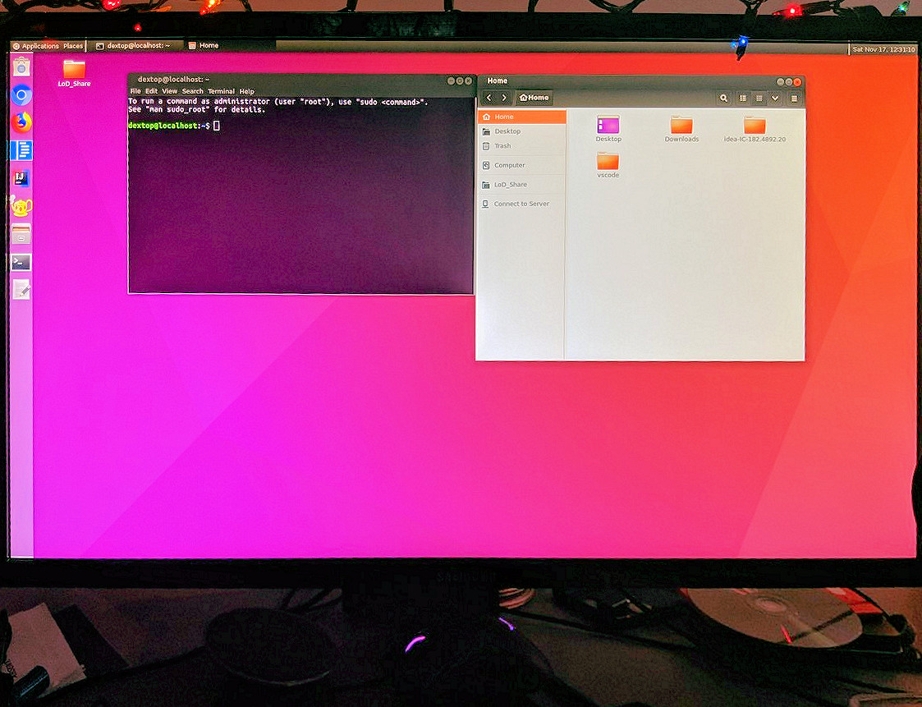The image size is (922, 707).
Task: Launch IntelliJ IDEA from dock
Action: coord(21,178)
